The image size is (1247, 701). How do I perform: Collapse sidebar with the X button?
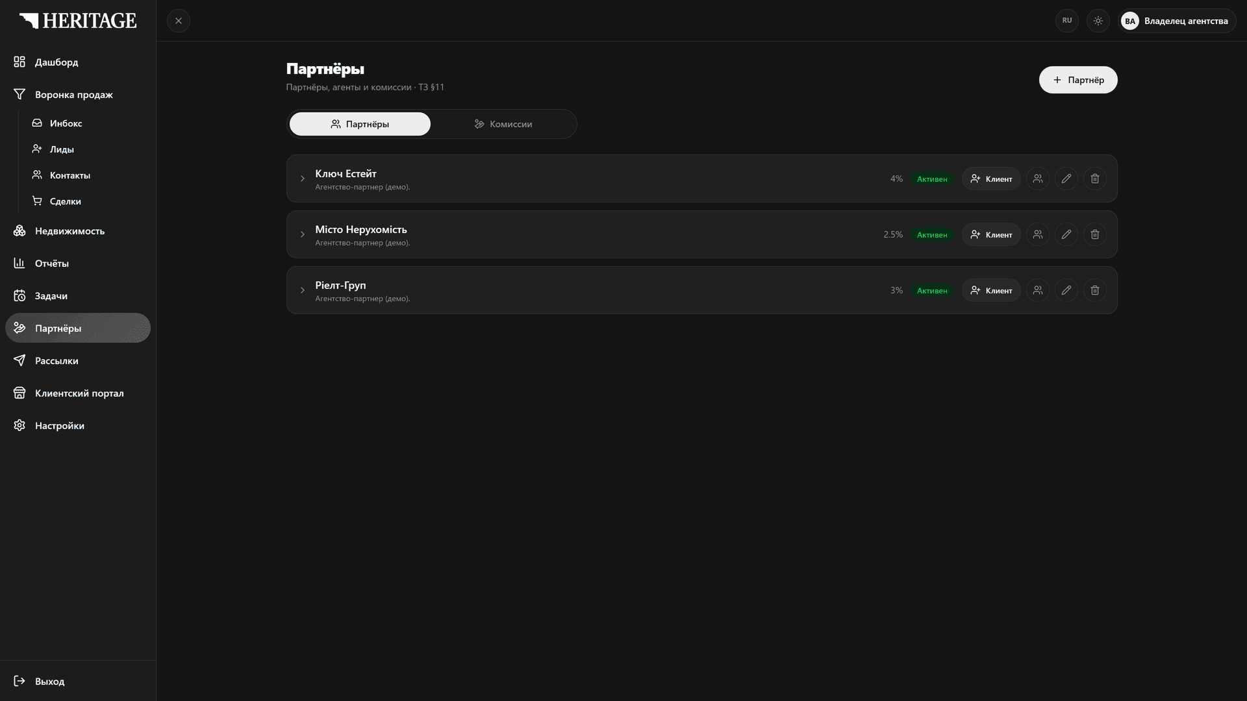179,21
